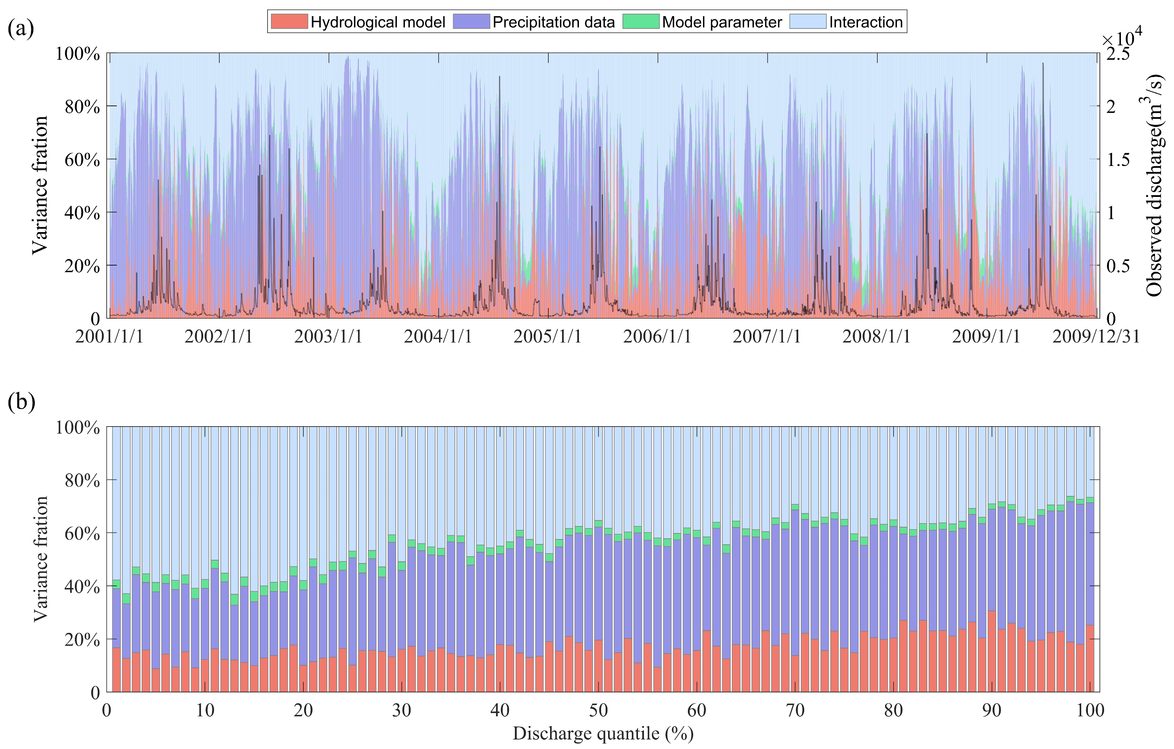
Task: Click the 'Interaction' legend label
Action: tap(866, 23)
